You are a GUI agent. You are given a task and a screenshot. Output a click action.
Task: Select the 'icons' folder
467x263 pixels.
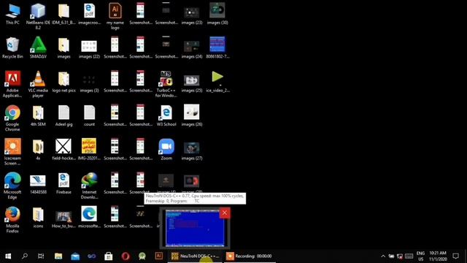[38, 218]
